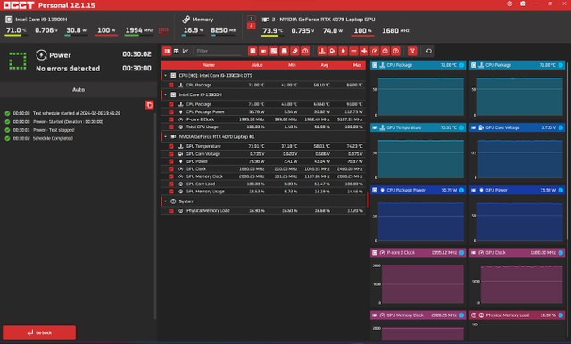Click the blue circle on GPU Power graph
Screen dimensions: 571x344
[560, 190]
